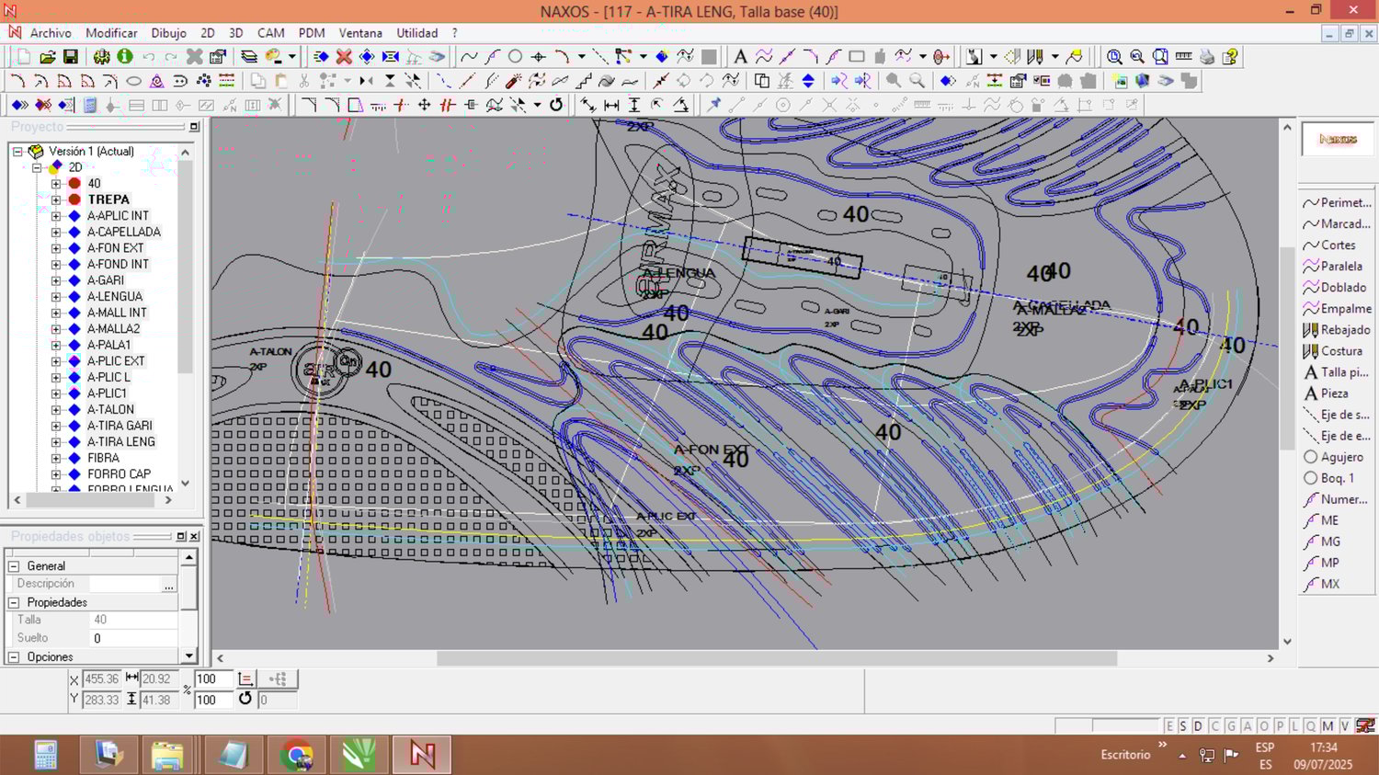Click the red X delete icon
Image resolution: width=1379 pixels, height=775 pixels.
(344, 57)
